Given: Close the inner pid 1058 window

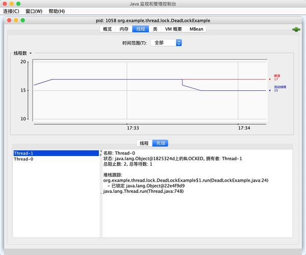Looking at the screenshot, I should click(9, 20).
